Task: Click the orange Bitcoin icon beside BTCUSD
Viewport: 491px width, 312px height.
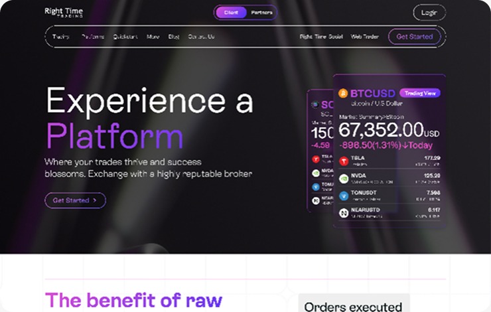Action: (x=343, y=93)
